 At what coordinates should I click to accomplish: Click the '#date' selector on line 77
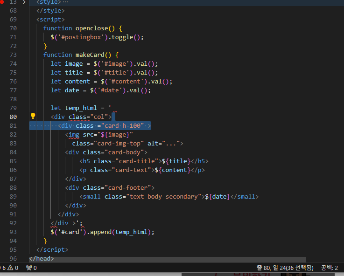(110, 90)
